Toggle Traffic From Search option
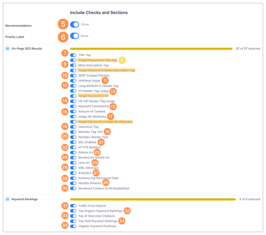The image size is (266, 235). pos(73,206)
